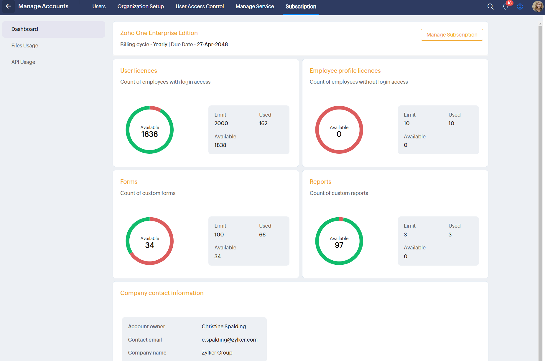Click the contact email c.spalding@zylker.com
This screenshot has height=361, width=545.
229,340
